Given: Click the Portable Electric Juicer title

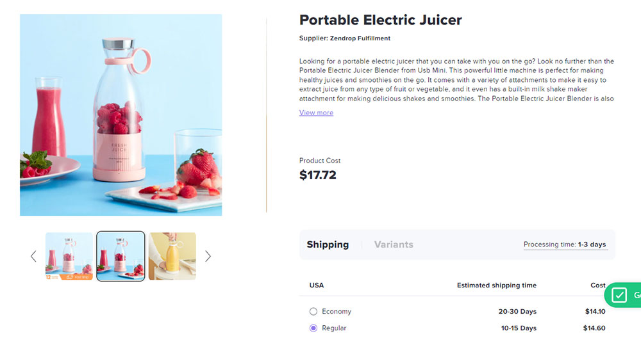Looking at the screenshot, I should pyautogui.click(x=380, y=20).
